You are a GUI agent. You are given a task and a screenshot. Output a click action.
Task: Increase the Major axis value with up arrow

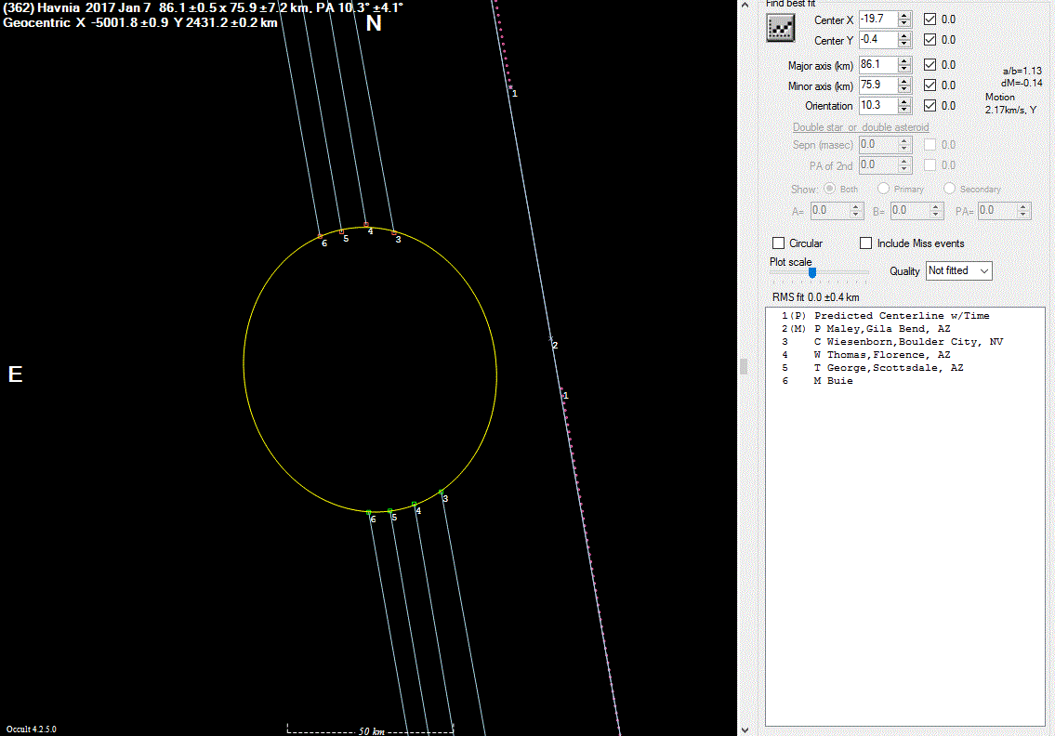tap(903, 60)
